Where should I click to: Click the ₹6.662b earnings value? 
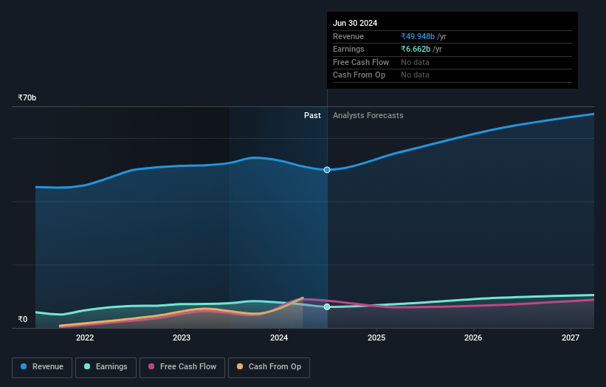(416, 49)
